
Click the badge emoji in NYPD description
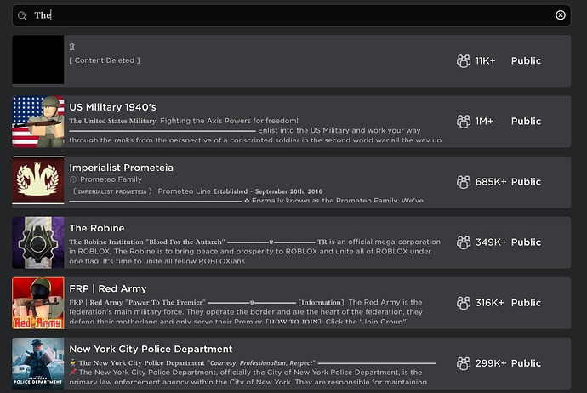(73, 362)
